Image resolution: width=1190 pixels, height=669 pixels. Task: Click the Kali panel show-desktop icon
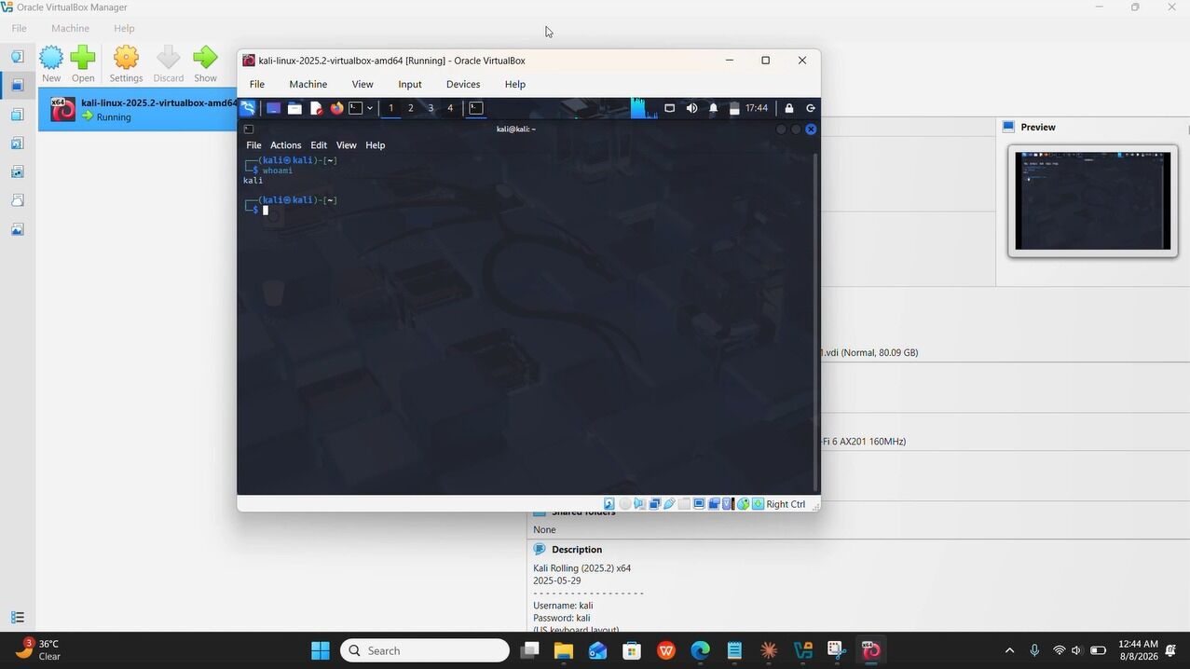(273, 108)
